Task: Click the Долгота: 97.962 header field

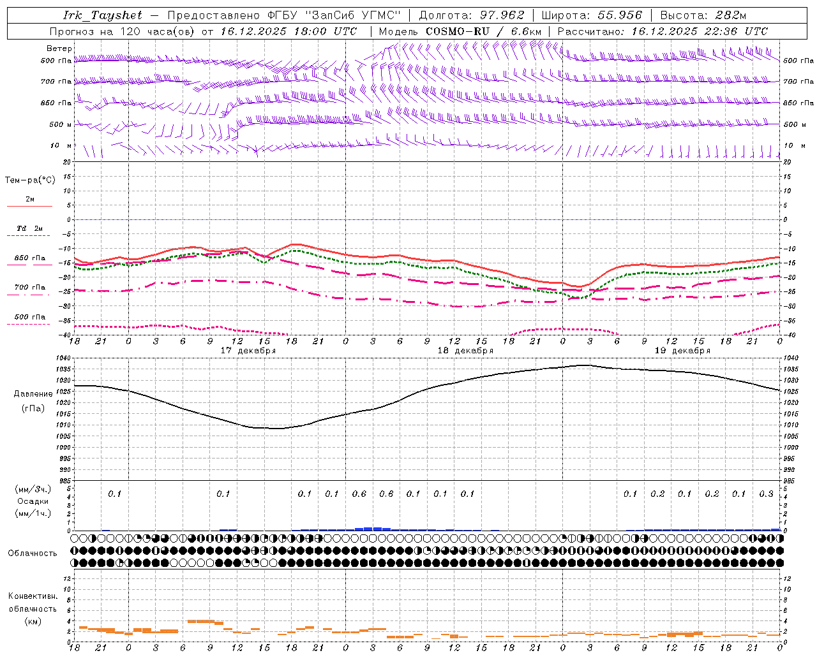Action: (471, 15)
